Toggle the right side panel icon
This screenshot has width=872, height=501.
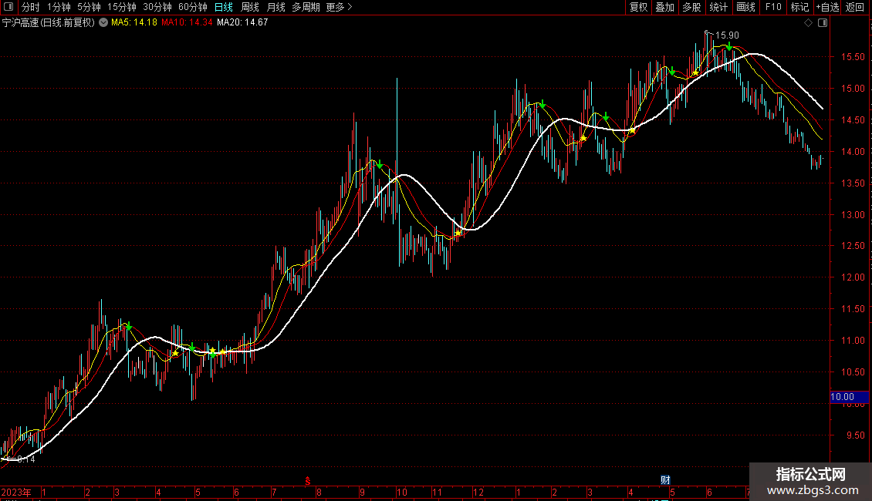click(x=823, y=23)
